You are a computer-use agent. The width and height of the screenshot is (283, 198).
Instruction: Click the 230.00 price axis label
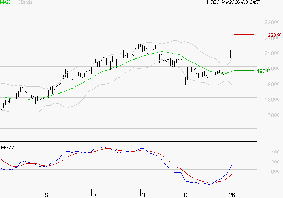tap(272, 22)
